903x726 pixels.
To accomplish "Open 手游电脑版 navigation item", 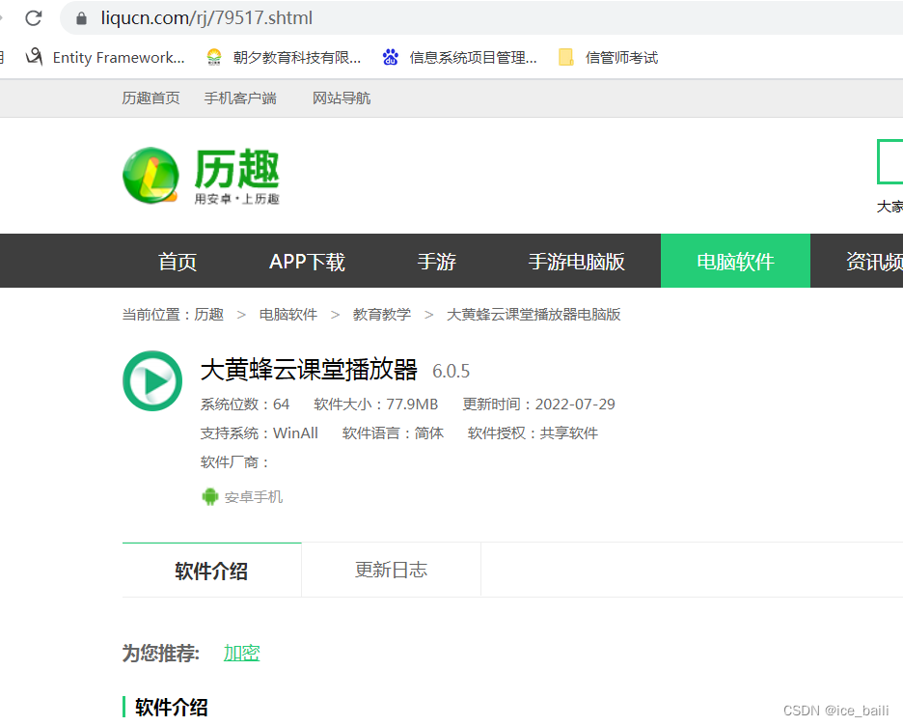I will click(x=576, y=262).
